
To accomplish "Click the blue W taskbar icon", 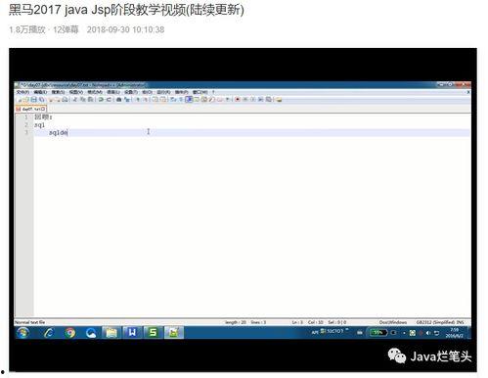I will [132, 333].
